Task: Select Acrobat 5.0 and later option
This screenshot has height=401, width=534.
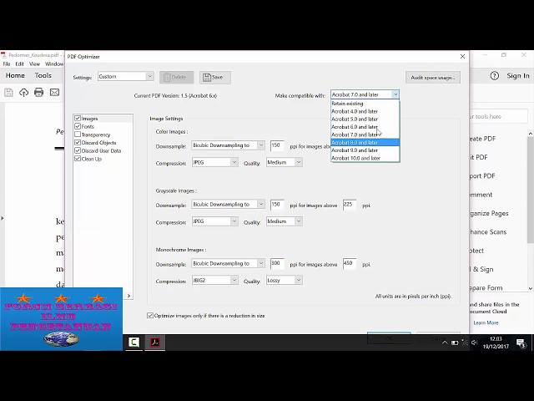Action: (365, 119)
